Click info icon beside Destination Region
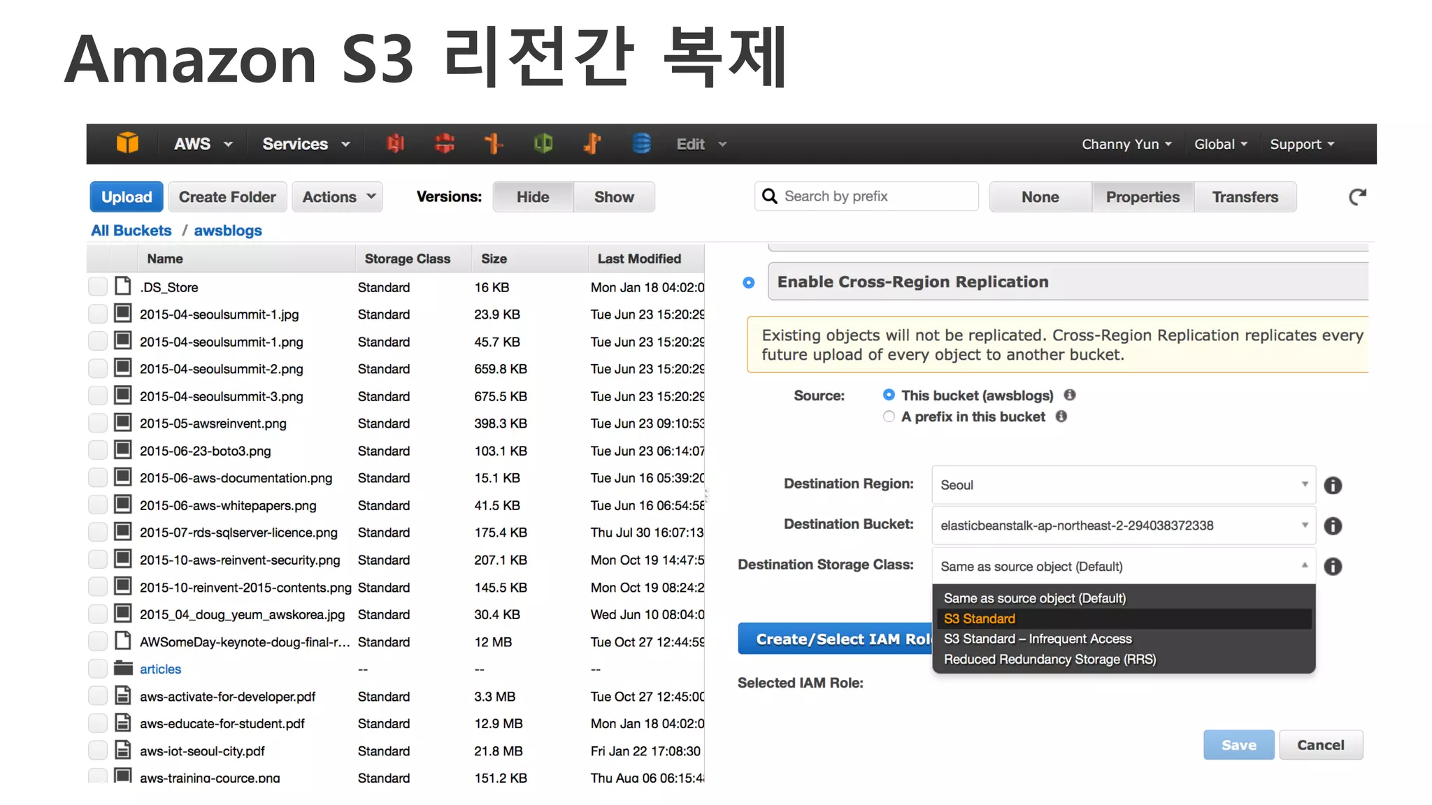The width and height of the screenshot is (1432, 805). click(x=1333, y=486)
